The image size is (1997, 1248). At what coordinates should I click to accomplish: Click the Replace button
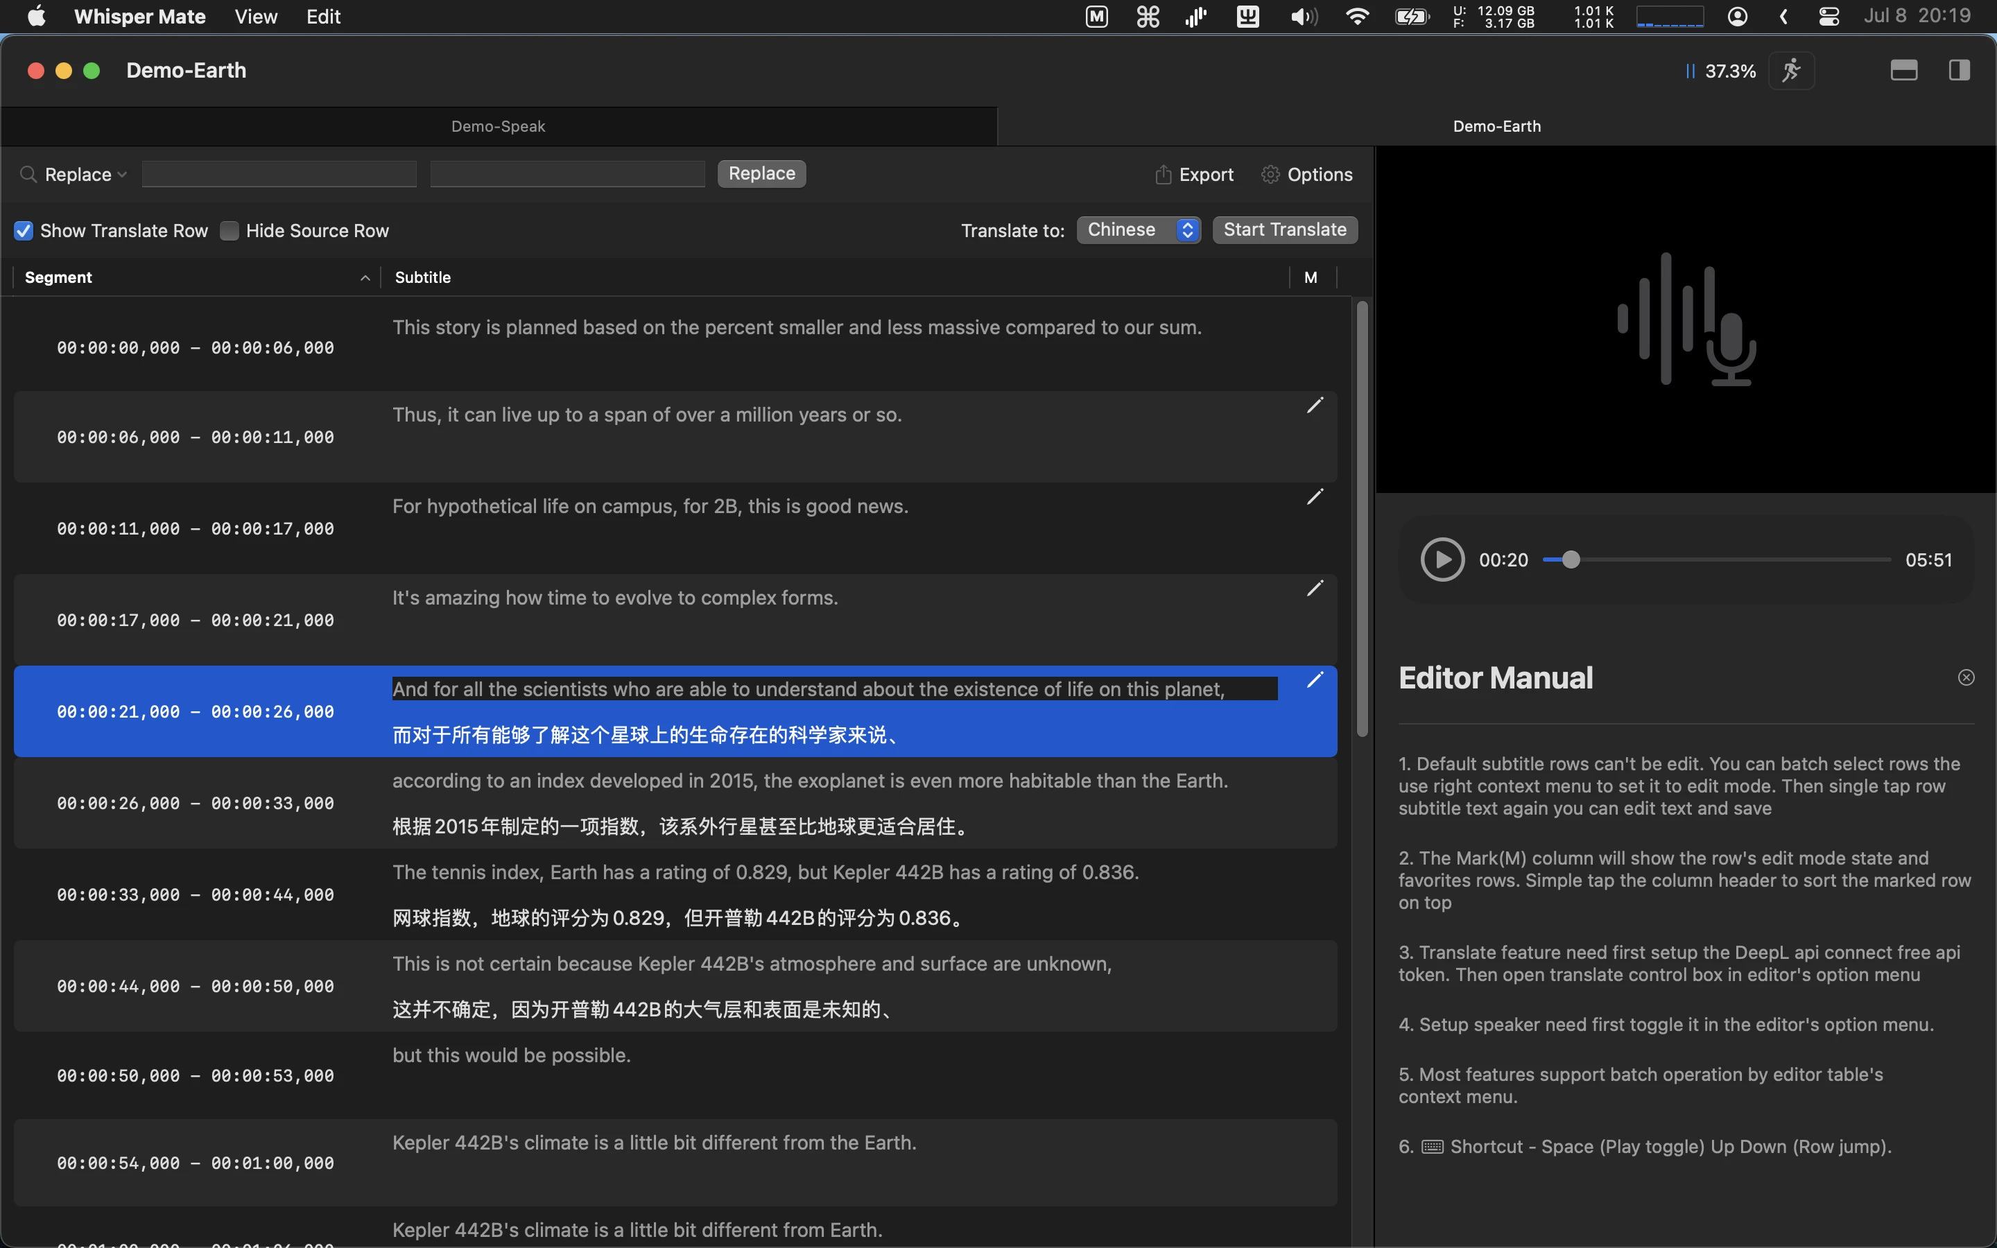(761, 173)
